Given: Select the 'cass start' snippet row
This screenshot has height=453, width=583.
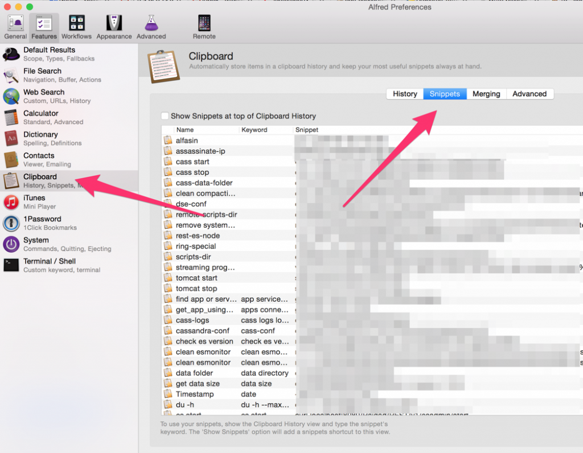Looking at the screenshot, I should [x=192, y=162].
